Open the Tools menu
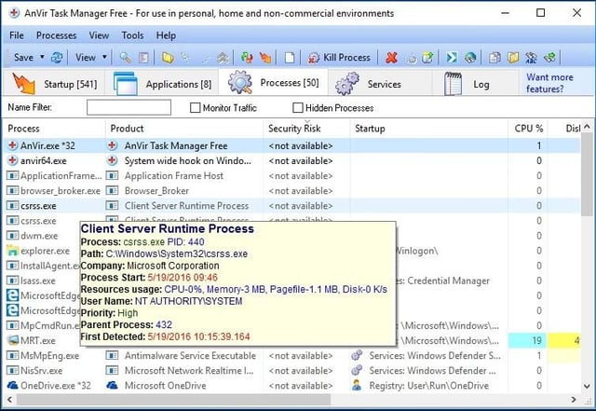The width and height of the screenshot is (596, 411). (132, 35)
